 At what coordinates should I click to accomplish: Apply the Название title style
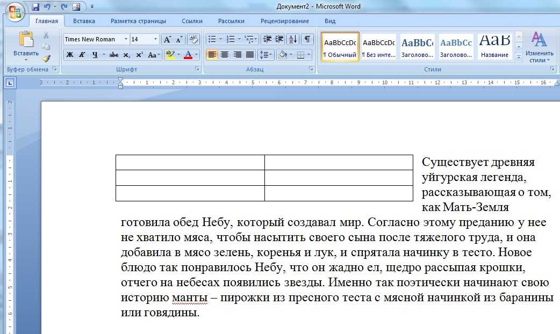(494, 47)
